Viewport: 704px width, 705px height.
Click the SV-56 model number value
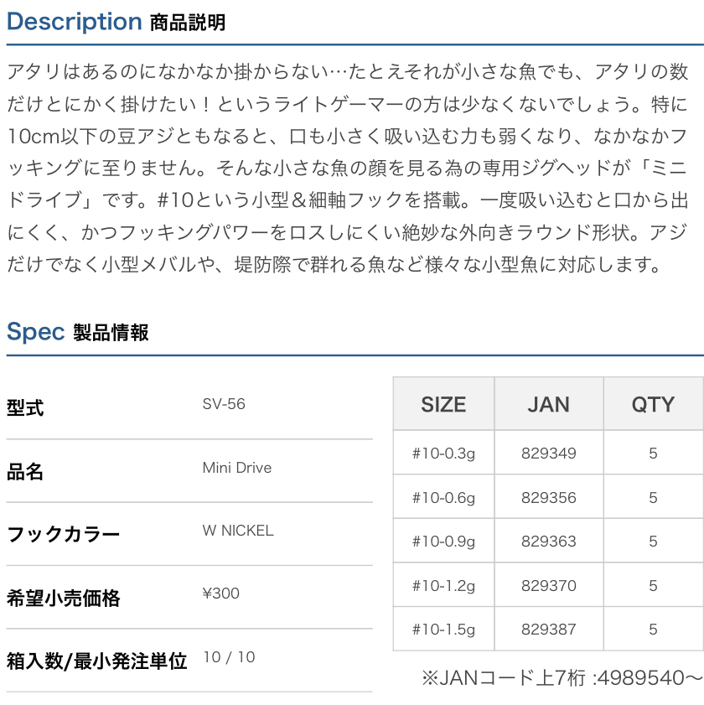(x=224, y=404)
